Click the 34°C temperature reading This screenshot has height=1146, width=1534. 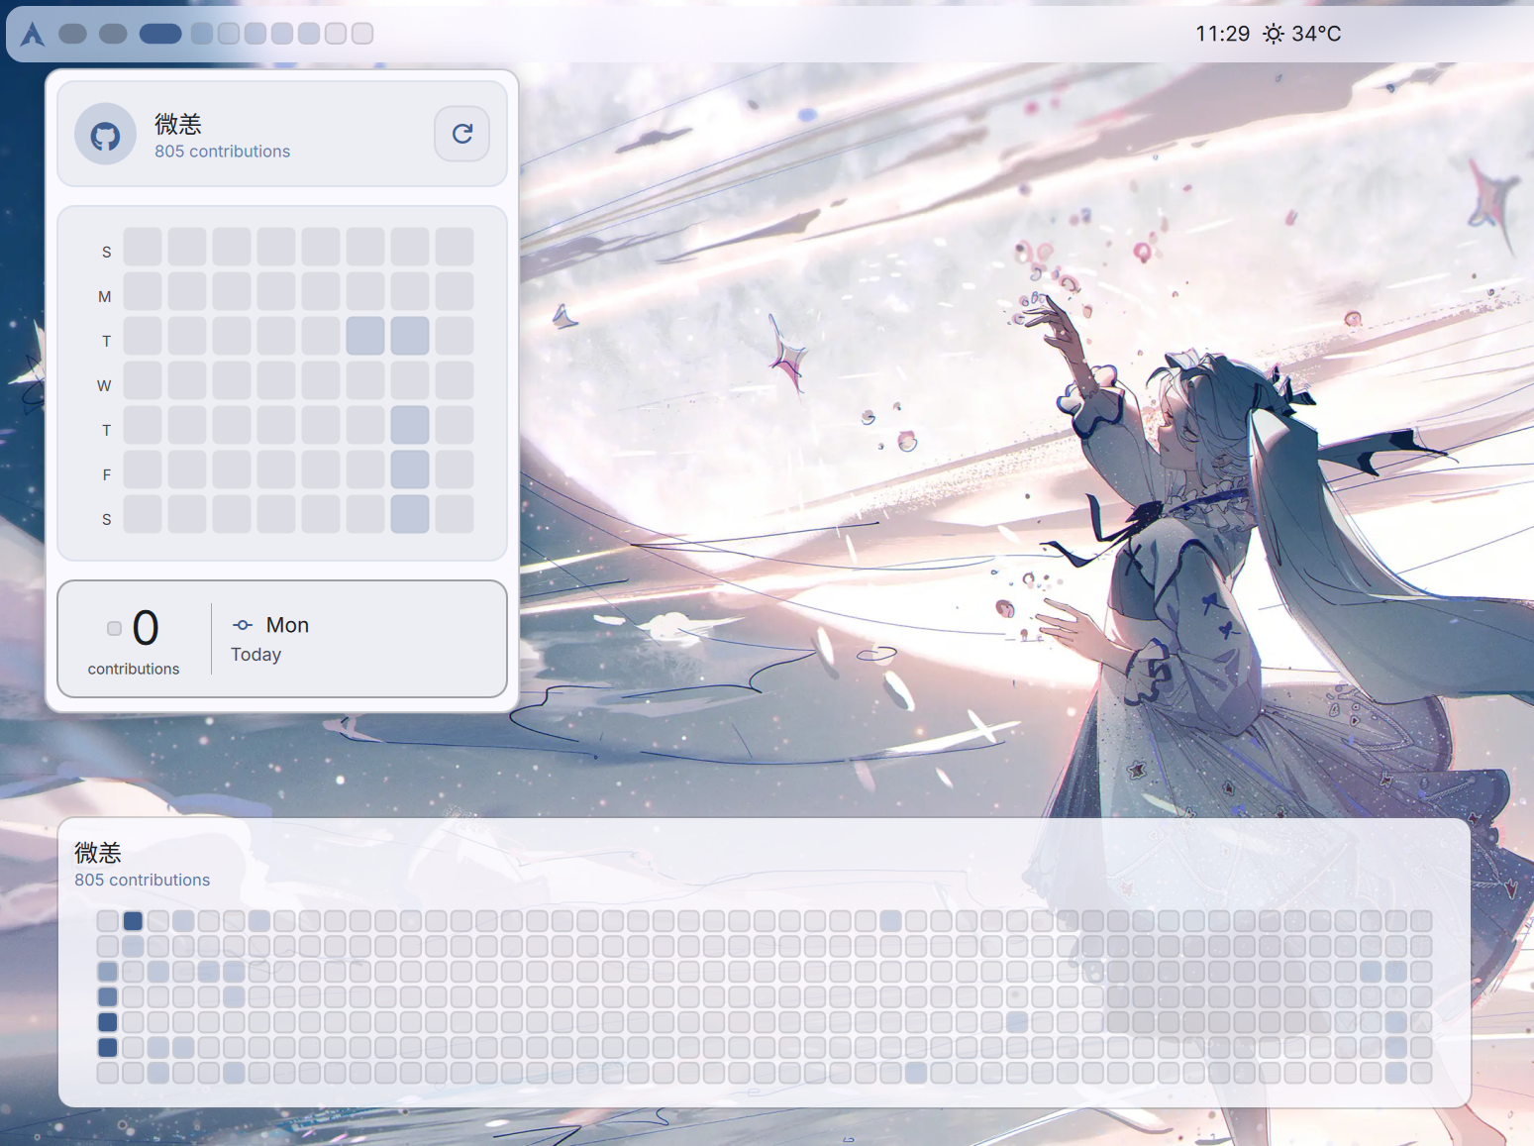tap(1316, 34)
